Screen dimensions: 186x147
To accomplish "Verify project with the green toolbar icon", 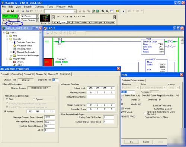I will [98, 11].
